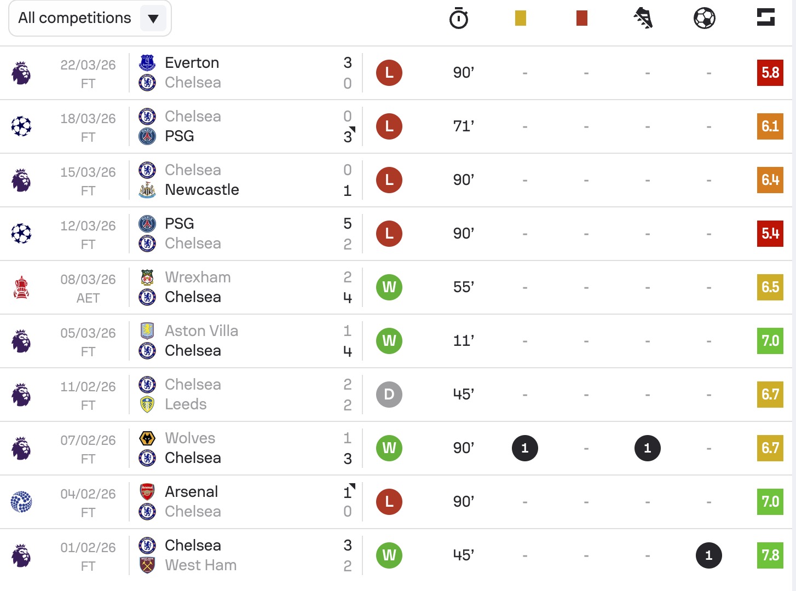
Task: Click the yellow card column icon
Action: [521, 18]
